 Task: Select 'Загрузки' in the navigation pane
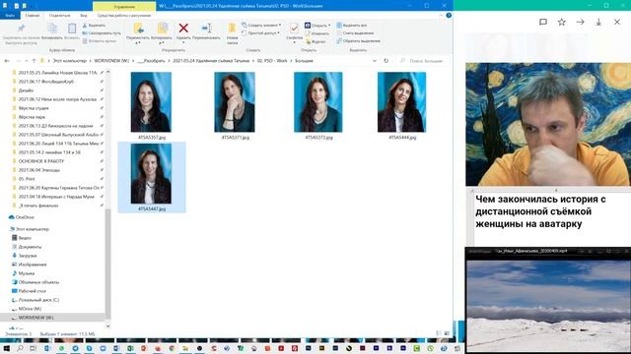point(27,256)
